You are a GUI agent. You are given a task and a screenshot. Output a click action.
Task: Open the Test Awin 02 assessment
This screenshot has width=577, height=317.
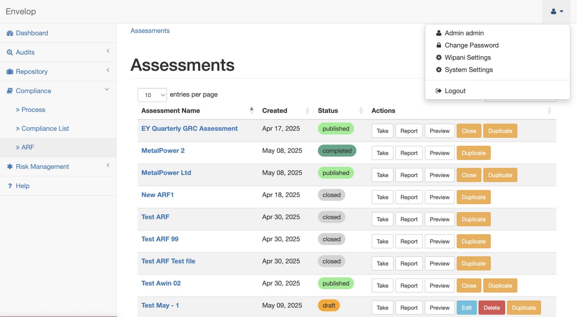pos(161,283)
